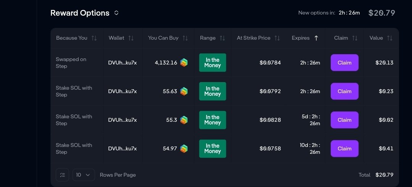Click the New options in countdown timer

pos(349,13)
